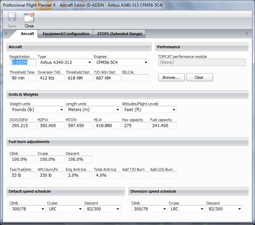Click the Clear button
This screenshot has width=255, height=225.
[199, 77]
